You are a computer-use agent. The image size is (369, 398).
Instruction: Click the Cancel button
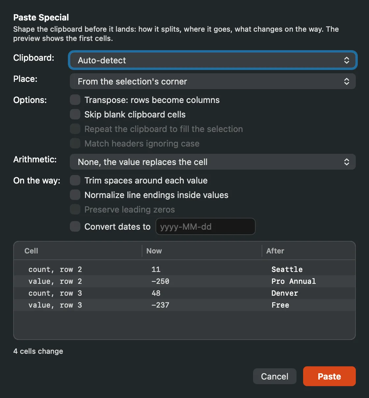point(275,376)
